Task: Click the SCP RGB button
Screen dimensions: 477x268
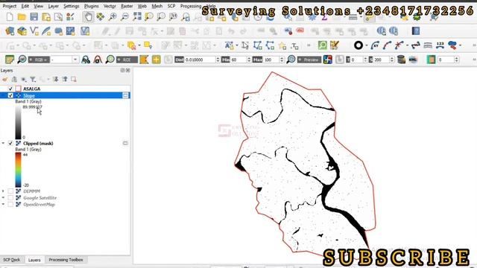Action: [x=39, y=60]
